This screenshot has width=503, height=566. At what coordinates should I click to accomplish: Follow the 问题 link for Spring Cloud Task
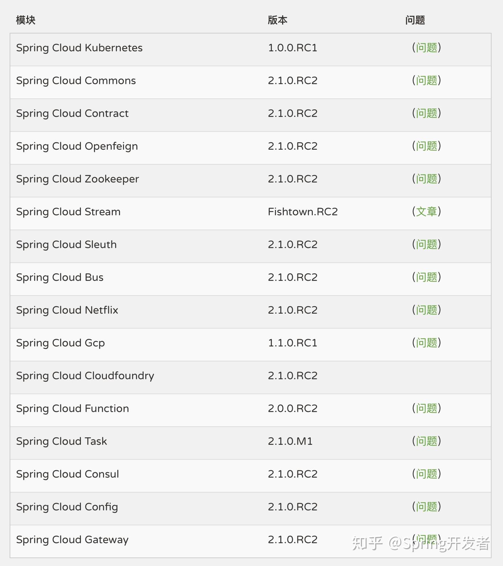pos(426,441)
